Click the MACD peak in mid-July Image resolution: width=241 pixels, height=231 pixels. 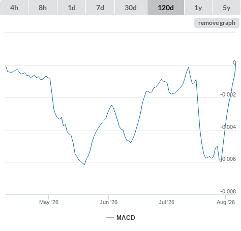point(188,68)
